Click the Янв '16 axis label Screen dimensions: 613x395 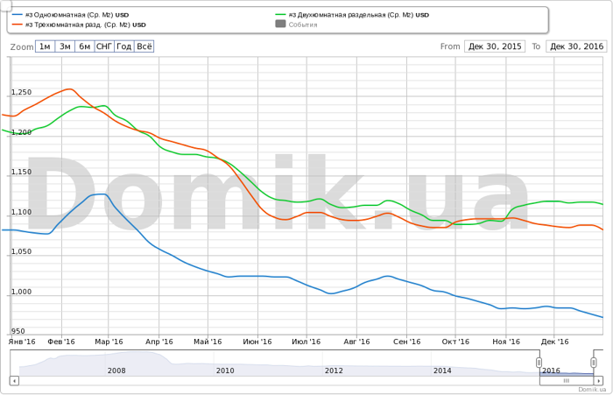point(22,342)
